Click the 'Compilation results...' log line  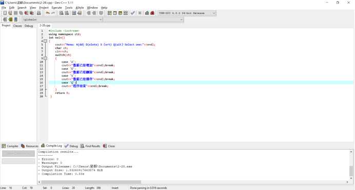58,152
